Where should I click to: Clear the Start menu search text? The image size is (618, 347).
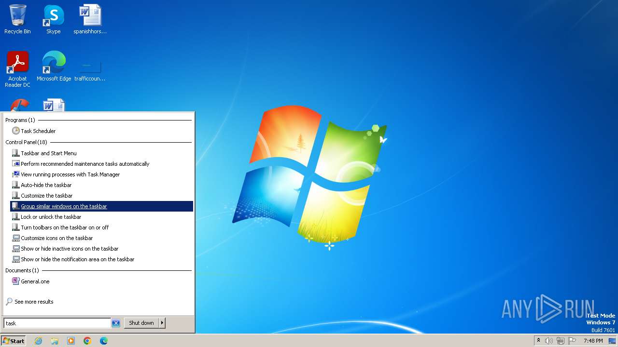pos(116,323)
